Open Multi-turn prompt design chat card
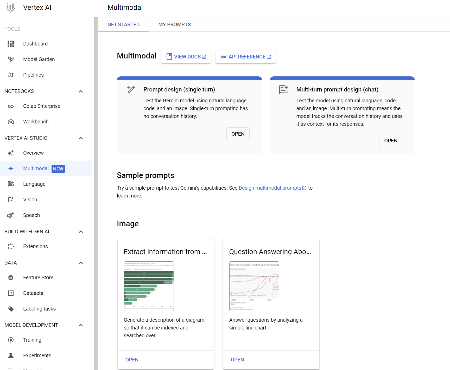Viewport: 450px width, 370px height. [x=391, y=141]
